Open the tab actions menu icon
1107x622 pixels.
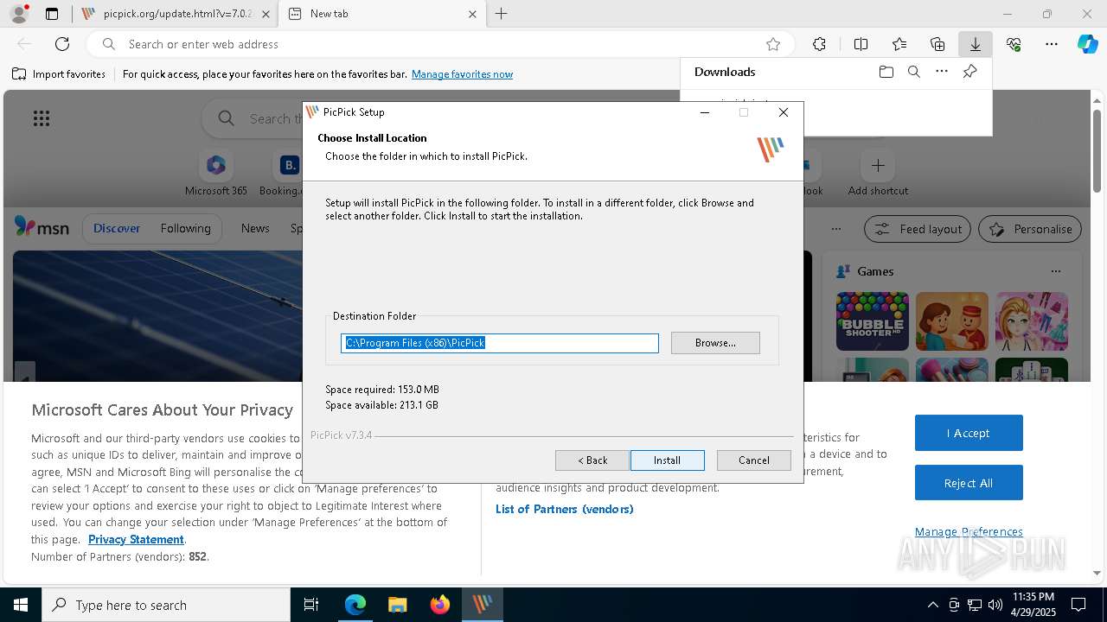[52, 14]
